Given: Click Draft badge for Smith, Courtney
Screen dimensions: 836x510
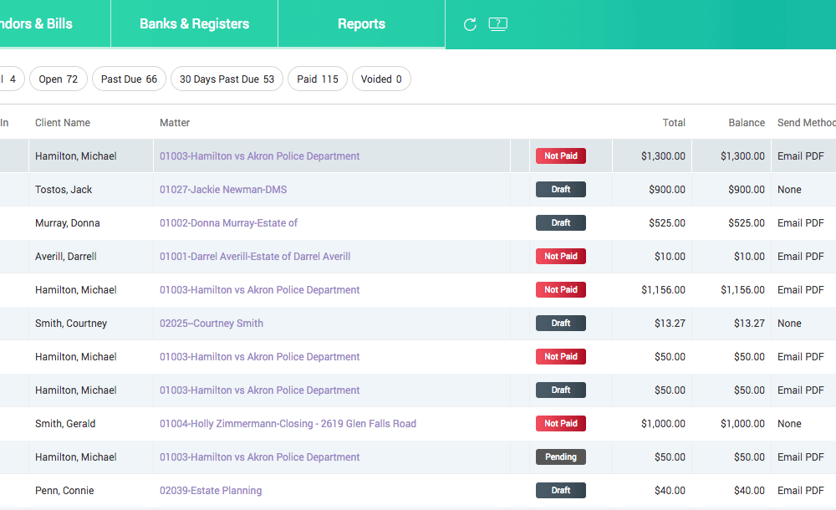Looking at the screenshot, I should pyautogui.click(x=561, y=324).
